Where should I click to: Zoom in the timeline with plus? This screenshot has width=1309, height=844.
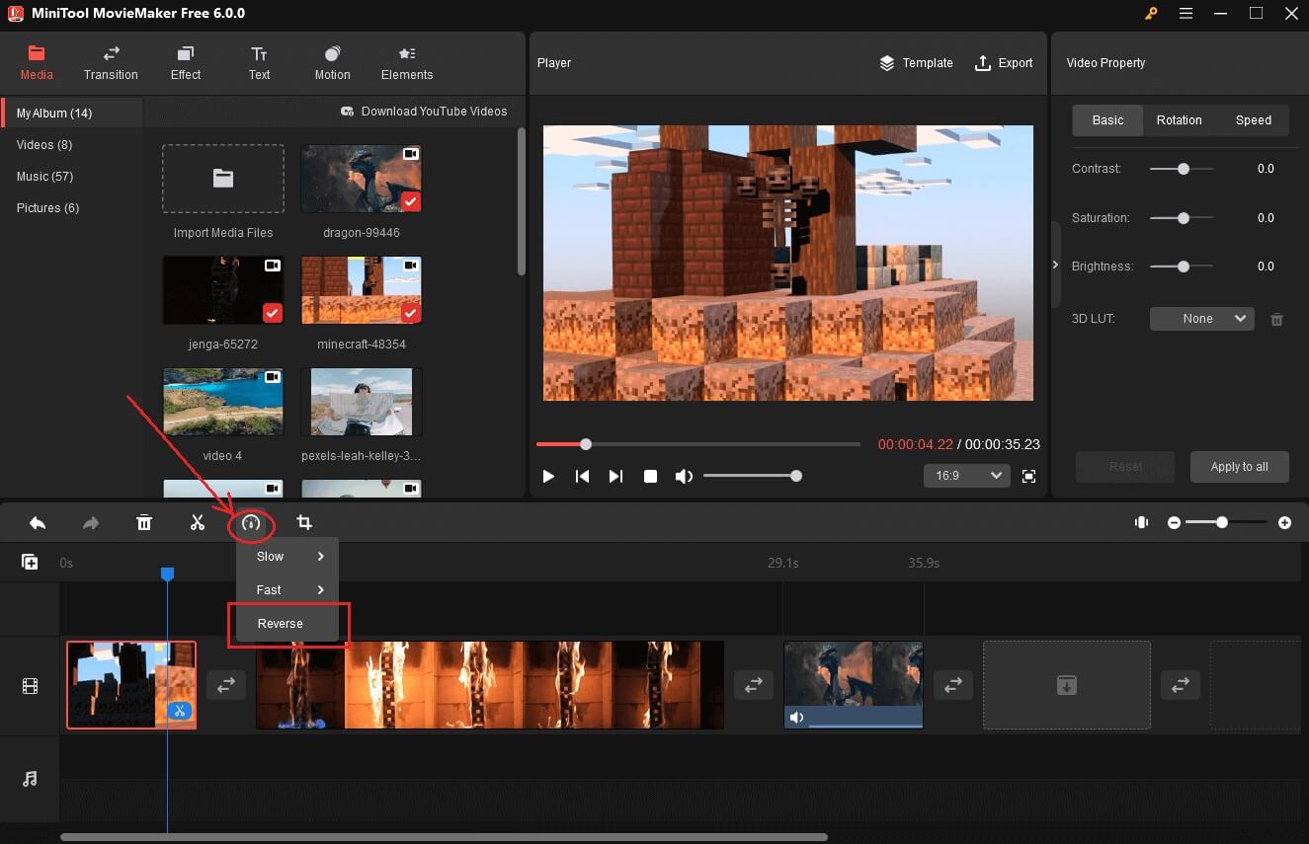coord(1284,522)
